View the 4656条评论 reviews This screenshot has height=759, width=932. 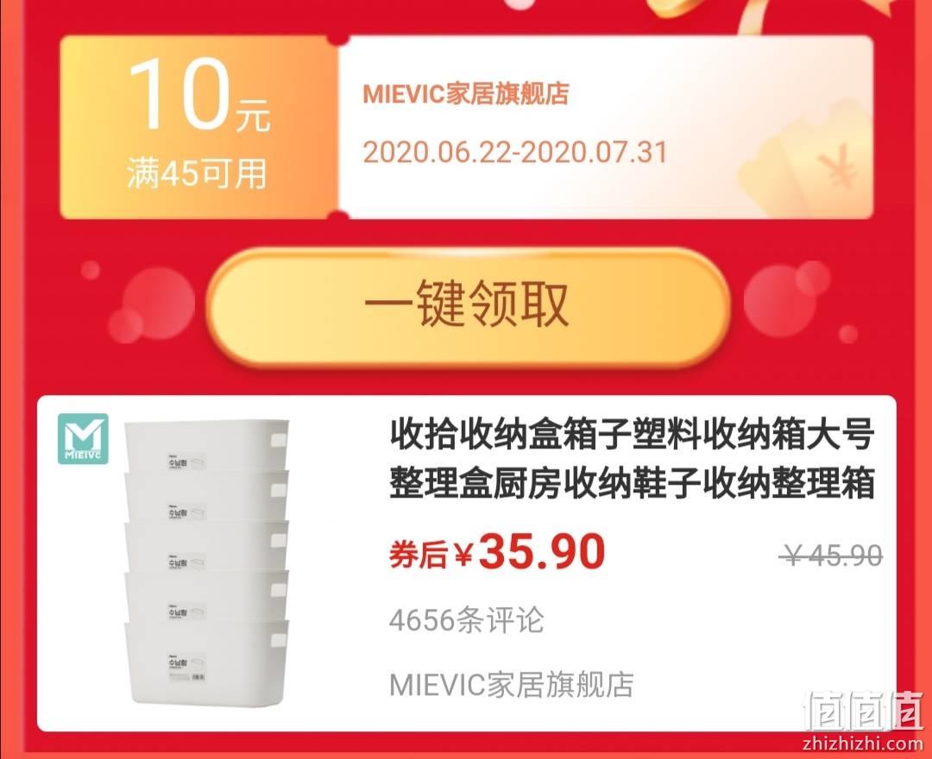[x=466, y=621]
